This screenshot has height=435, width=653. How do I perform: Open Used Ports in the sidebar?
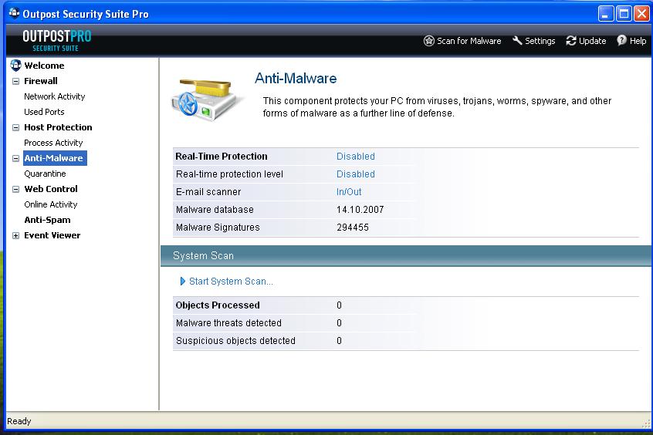[44, 112]
